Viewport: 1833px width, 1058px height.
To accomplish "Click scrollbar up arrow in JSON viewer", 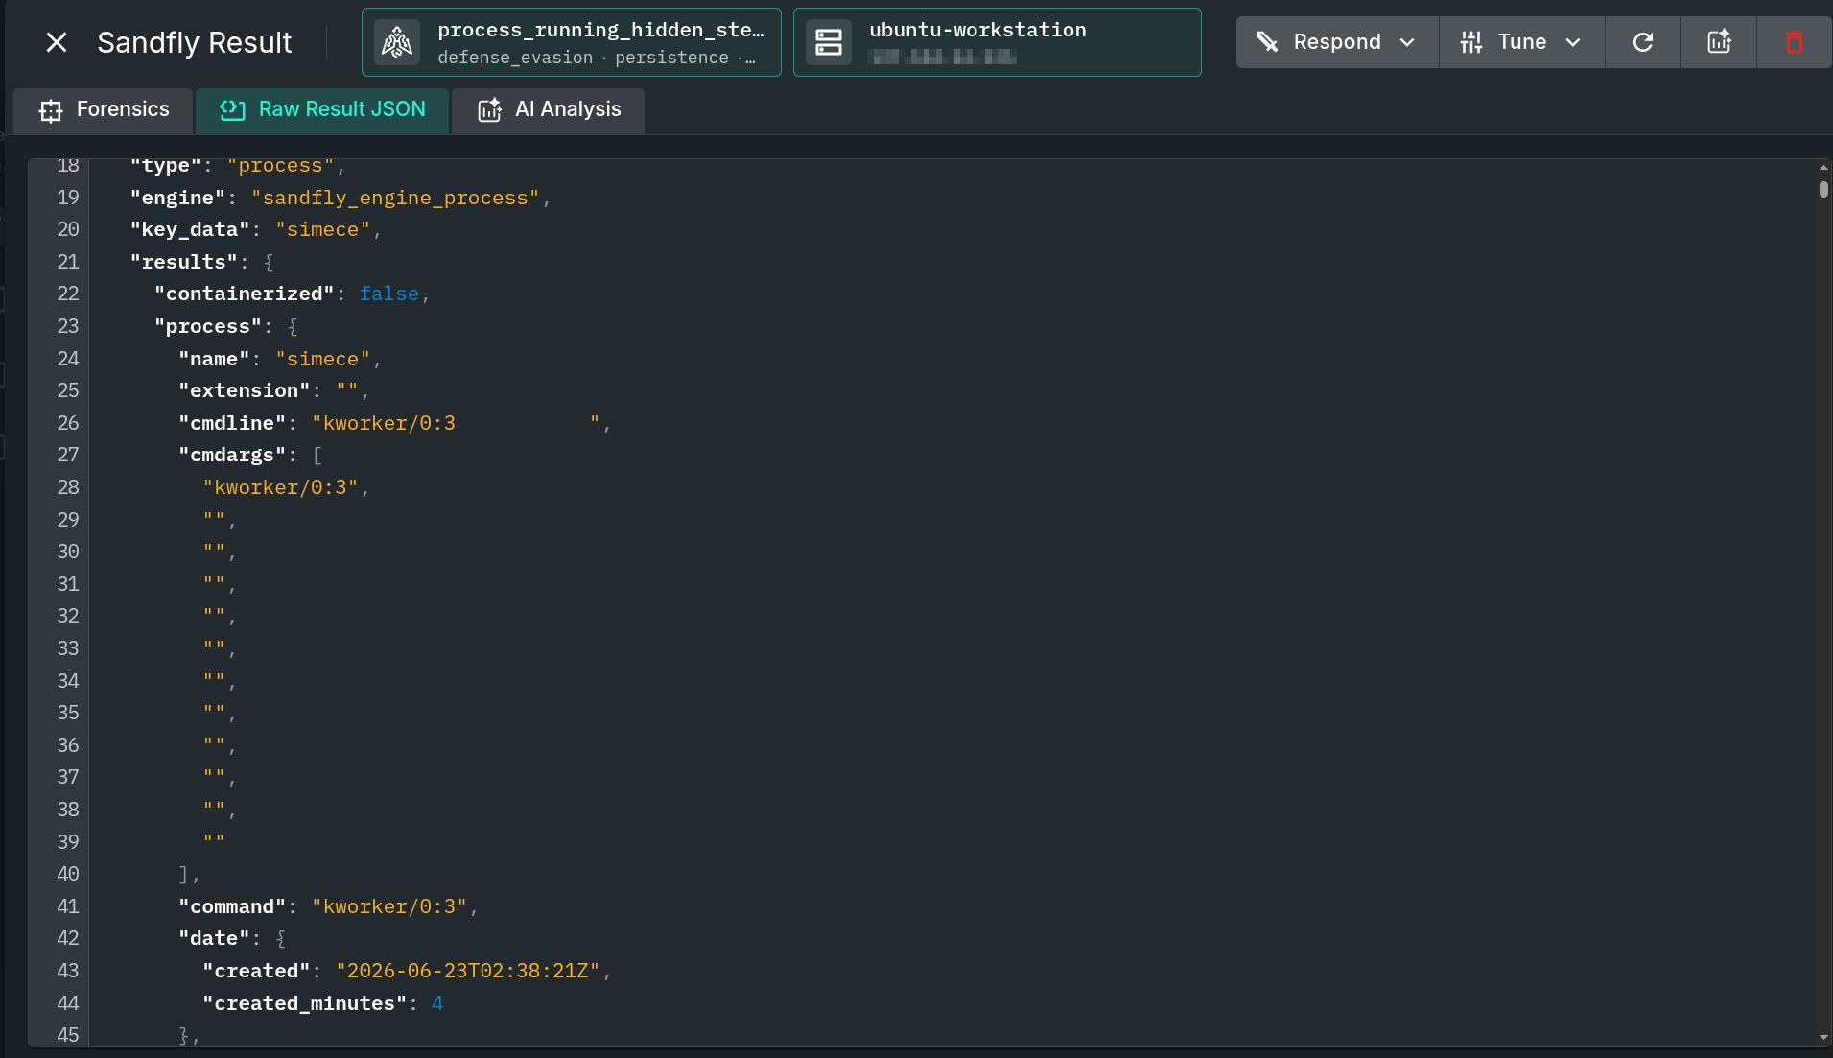I will pyautogui.click(x=1823, y=167).
